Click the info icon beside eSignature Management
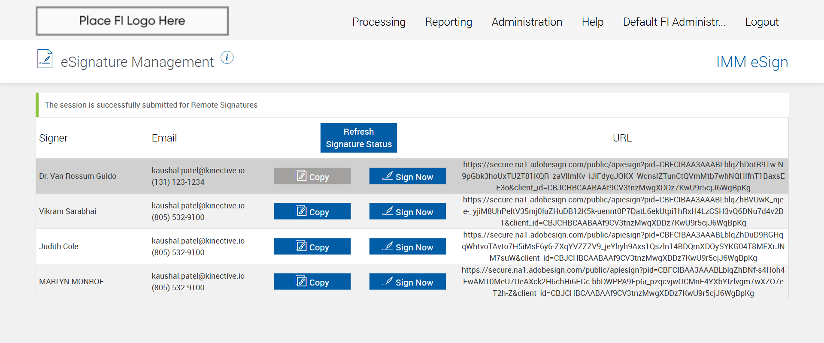The image size is (824, 343). point(227,57)
